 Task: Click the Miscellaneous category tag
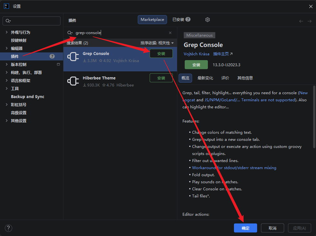(199, 35)
